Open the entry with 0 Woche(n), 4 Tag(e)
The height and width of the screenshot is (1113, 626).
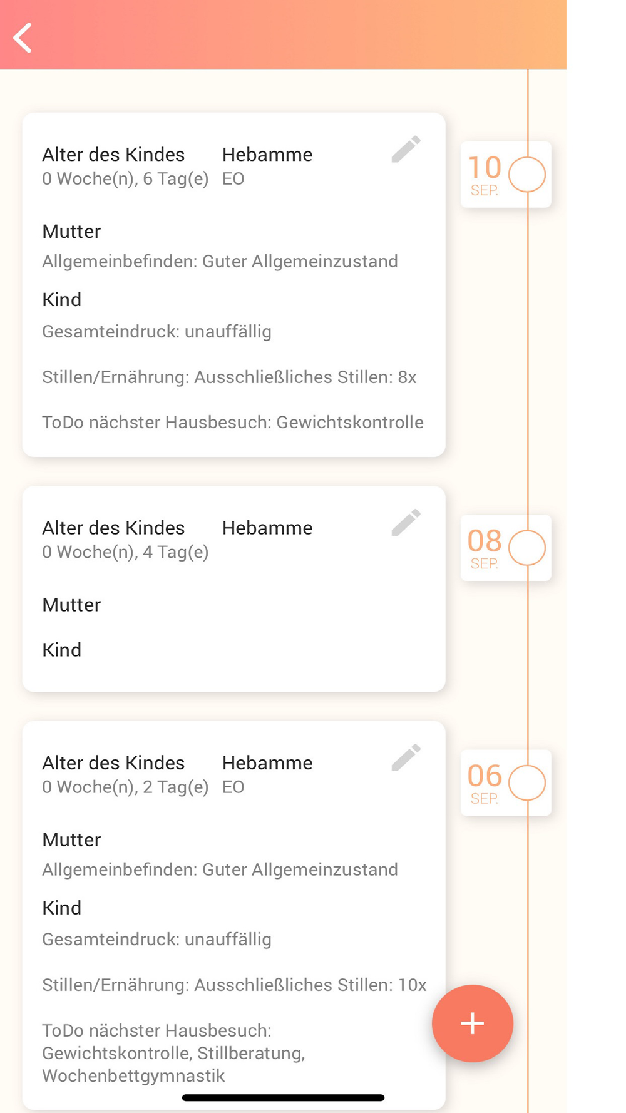tap(125, 552)
